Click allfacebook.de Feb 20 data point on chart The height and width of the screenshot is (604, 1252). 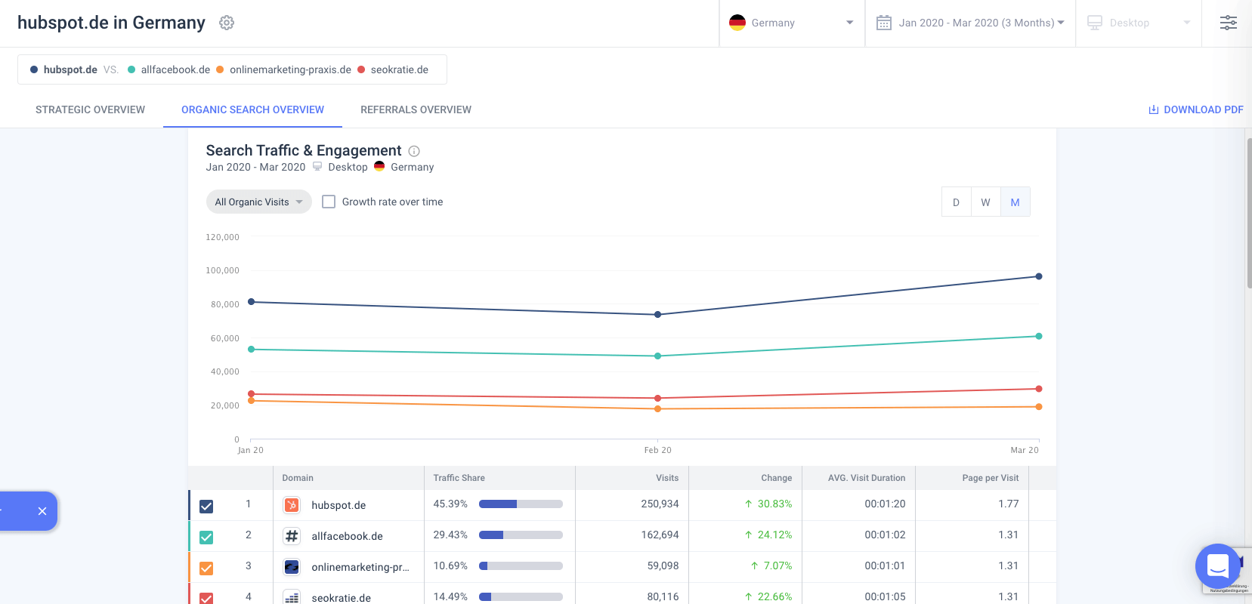[657, 356]
